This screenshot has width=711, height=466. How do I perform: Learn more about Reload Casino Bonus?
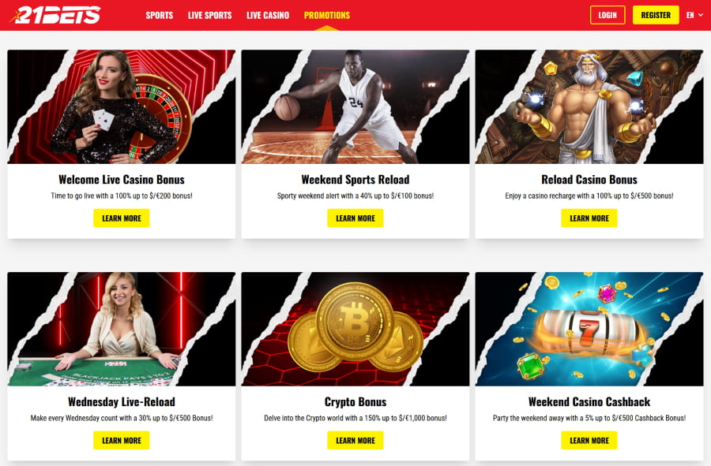[x=589, y=218]
